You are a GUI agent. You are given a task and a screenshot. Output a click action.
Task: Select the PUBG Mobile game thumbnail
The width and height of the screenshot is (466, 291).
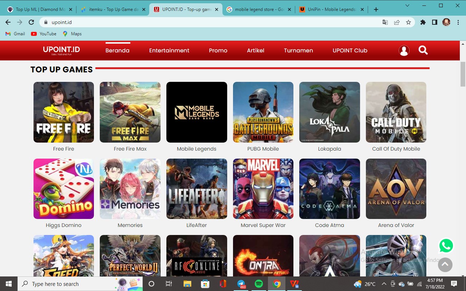click(x=263, y=112)
